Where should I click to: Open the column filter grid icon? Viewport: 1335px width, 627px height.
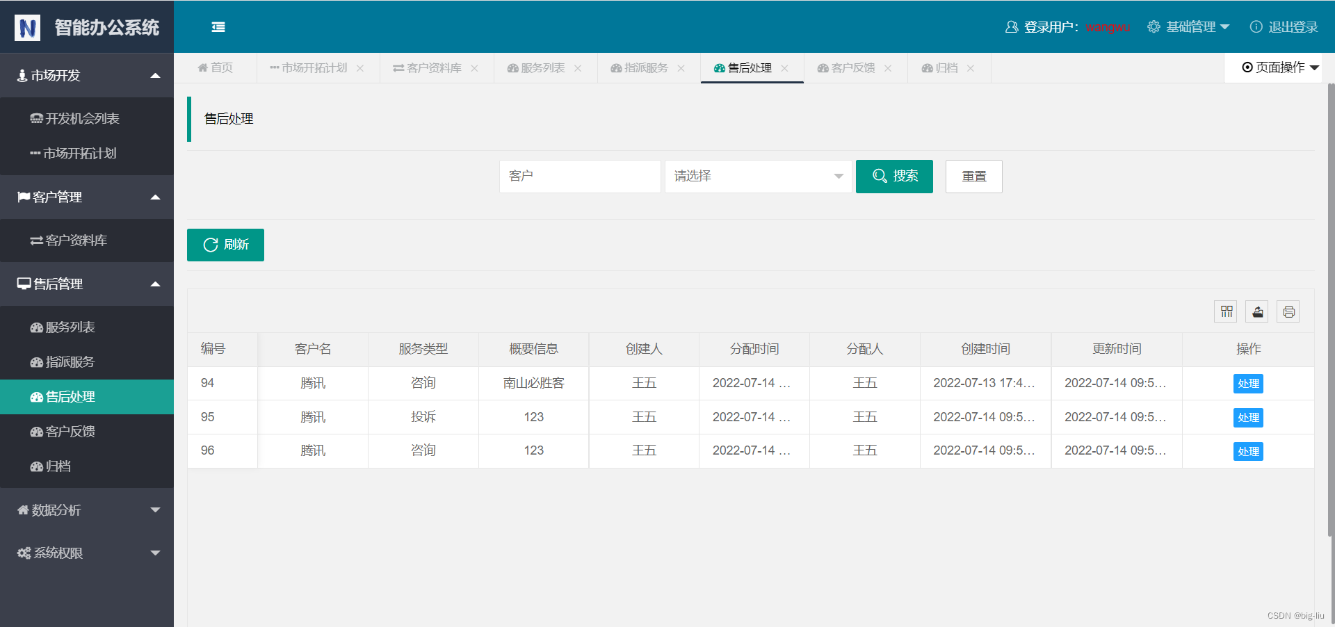[x=1226, y=311]
